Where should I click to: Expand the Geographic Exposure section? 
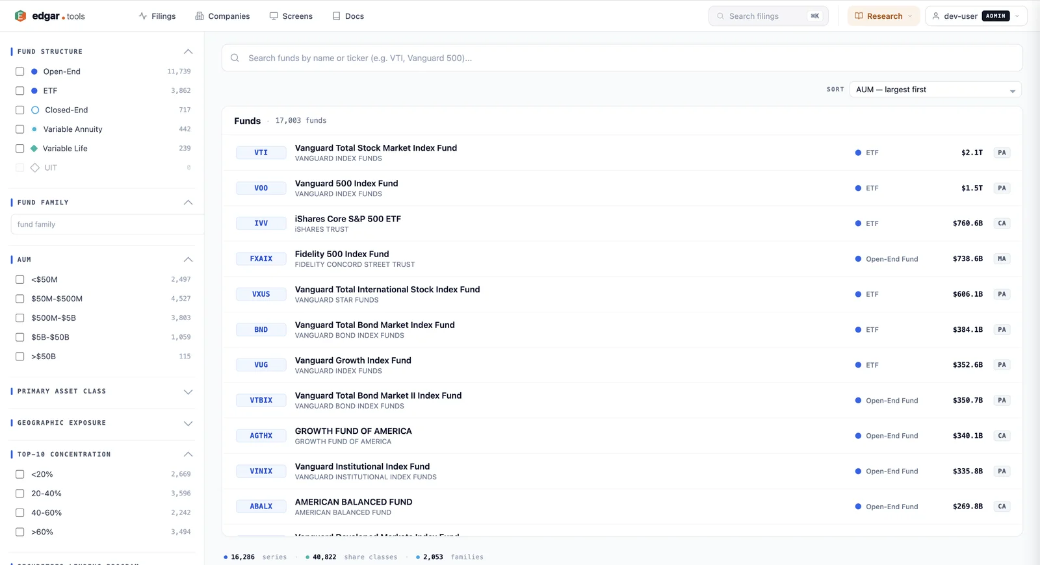(x=188, y=423)
